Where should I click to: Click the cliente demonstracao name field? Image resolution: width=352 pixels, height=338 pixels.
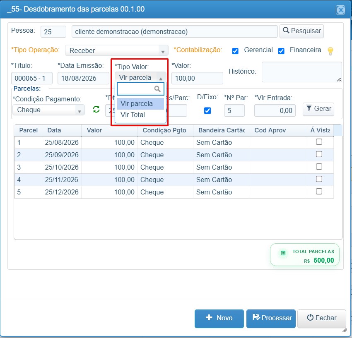(174, 31)
